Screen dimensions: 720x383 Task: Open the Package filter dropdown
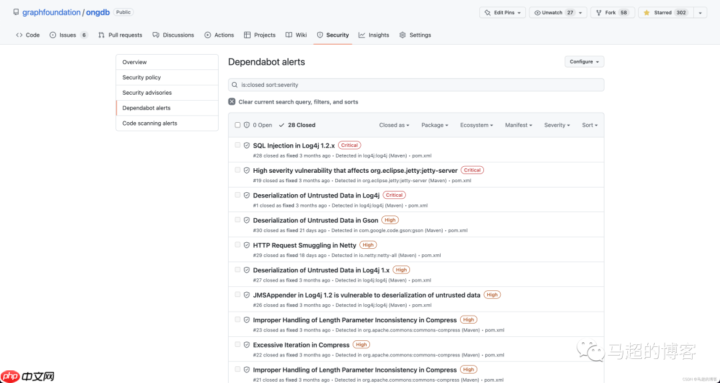pyautogui.click(x=435, y=125)
